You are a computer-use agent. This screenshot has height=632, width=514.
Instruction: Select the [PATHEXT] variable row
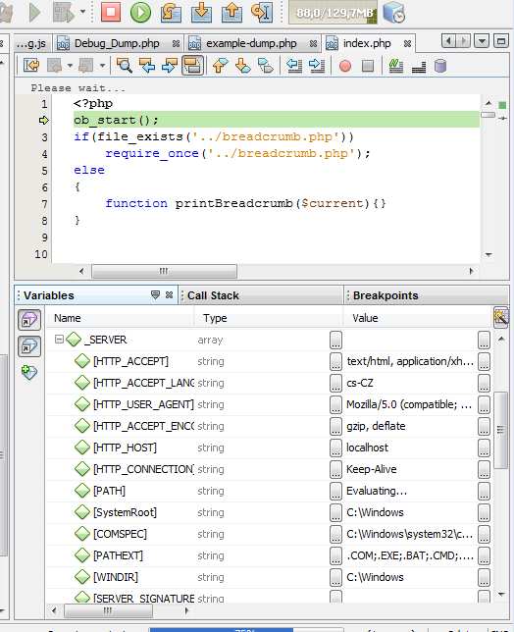[x=268, y=555]
